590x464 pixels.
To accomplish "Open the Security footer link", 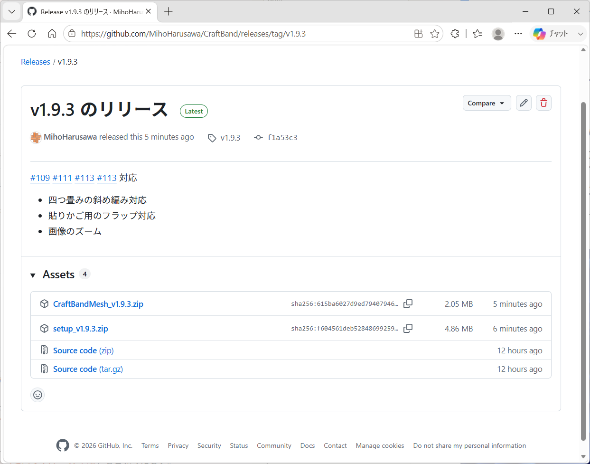I will click(x=209, y=445).
